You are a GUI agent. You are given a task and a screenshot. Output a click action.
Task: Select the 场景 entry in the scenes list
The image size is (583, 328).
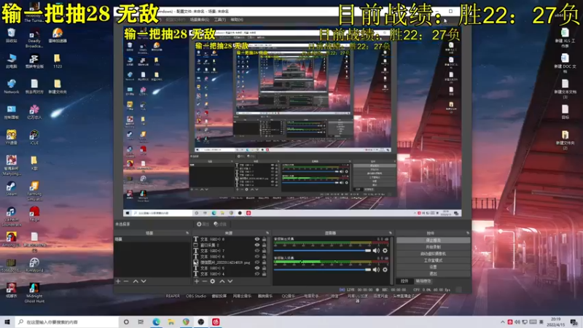point(152,239)
